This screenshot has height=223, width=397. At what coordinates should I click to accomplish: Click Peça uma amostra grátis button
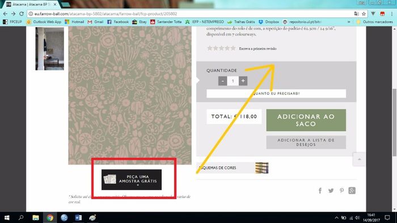[132, 180]
